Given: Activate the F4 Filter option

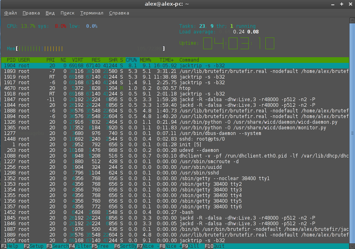Looking at the screenshot, I should tap(80, 246).
